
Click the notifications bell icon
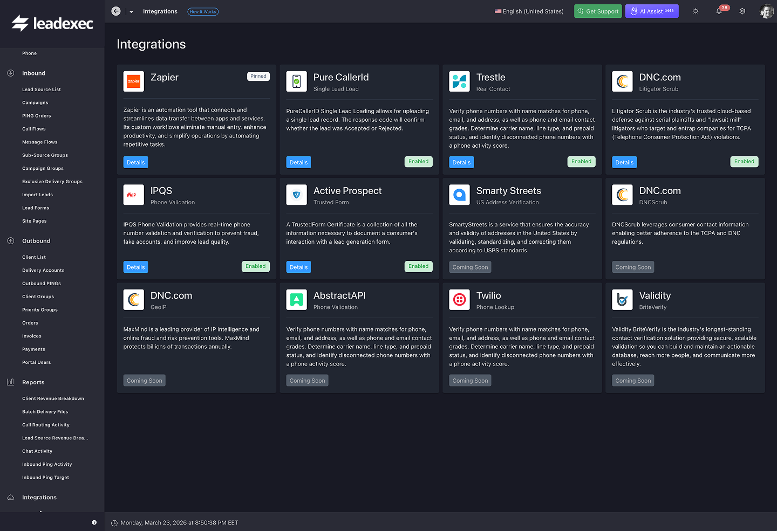pyautogui.click(x=719, y=11)
